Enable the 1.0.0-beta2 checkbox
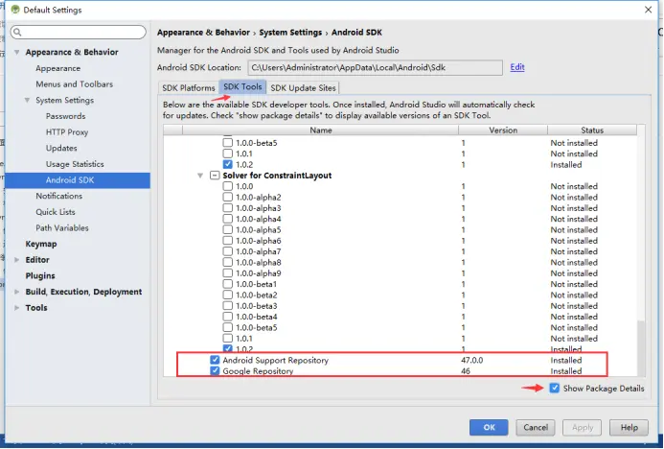Image resolution: width=664 pixels, height=449 pixels. pyautogui.click(x=228, y=295)
